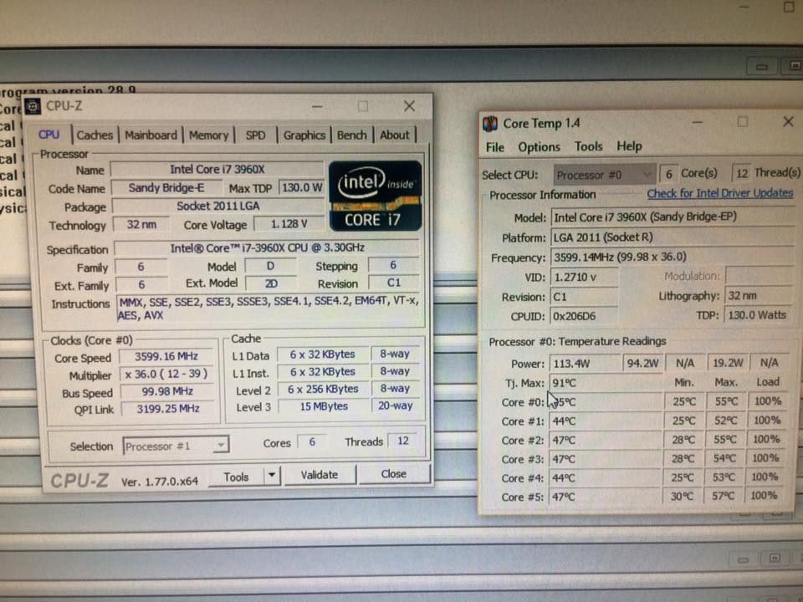Click the Code Name field Sandy Bridge-E
Viewport: 803px width, 602px height.
(x=166, y=188)
